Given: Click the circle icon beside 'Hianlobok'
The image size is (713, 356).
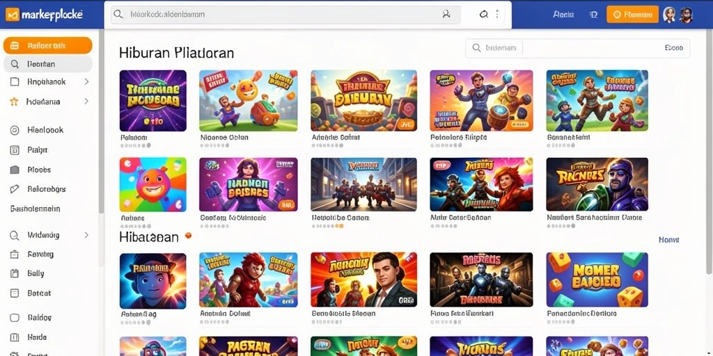Looking at the screenshot, I should tap(15, 130).
